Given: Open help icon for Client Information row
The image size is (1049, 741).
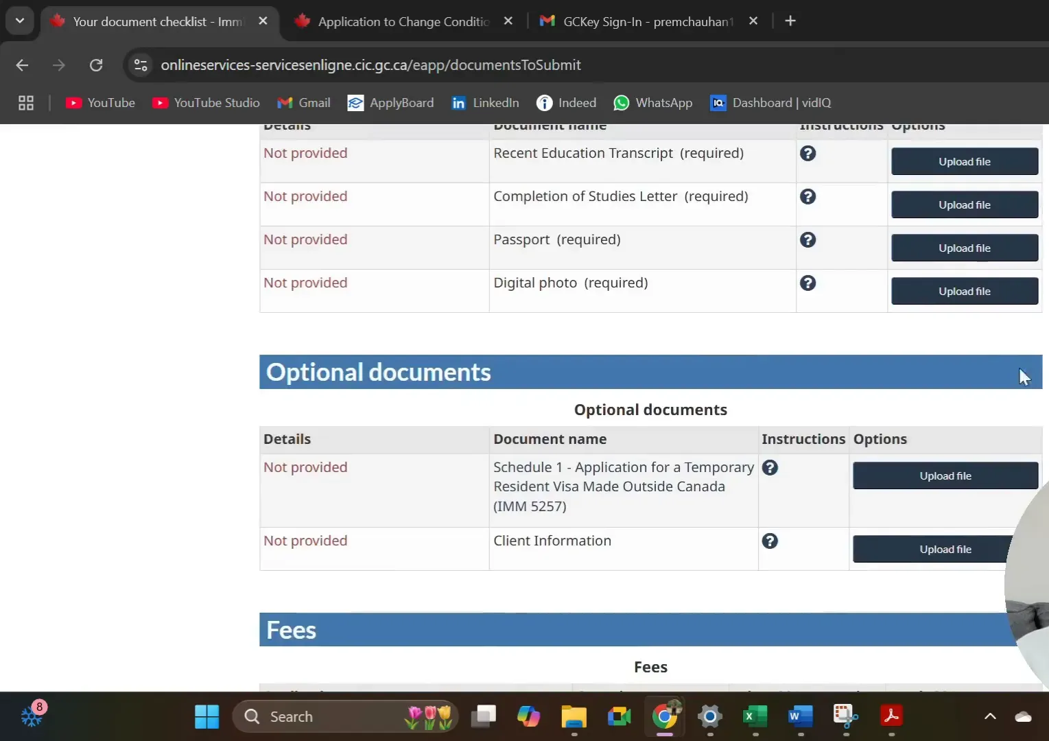Looking at the screenshot, I should point(770,541).
